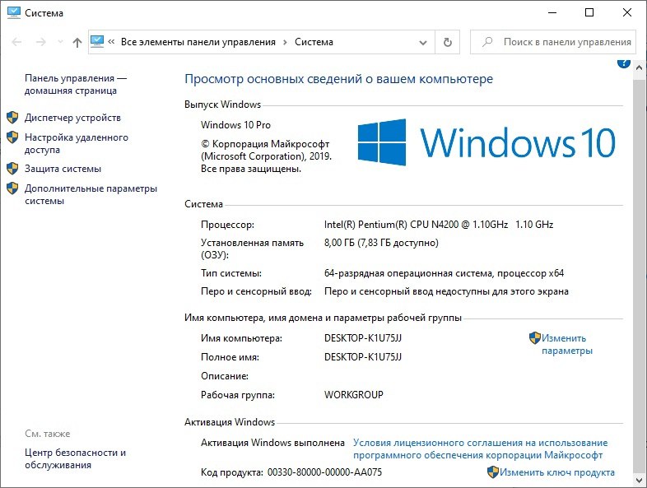Image resolution: width=647 pixels, height=488 pixels.
Task: Open Help via the question mark icon
Action: pos(623,63)
